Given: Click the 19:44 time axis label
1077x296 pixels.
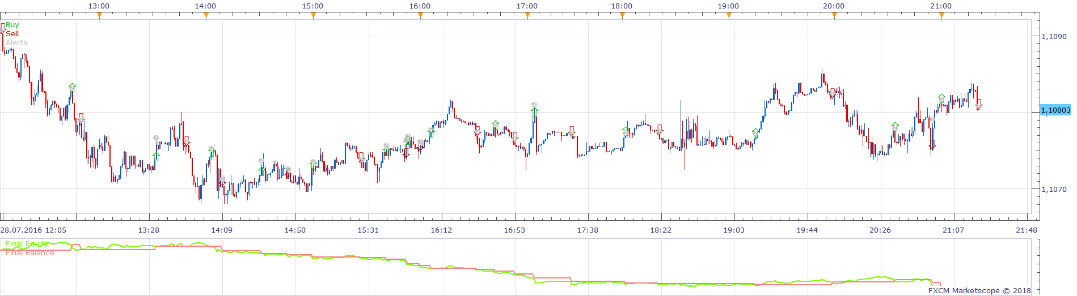Looking at the screenshot, I should tap(807, 230).
